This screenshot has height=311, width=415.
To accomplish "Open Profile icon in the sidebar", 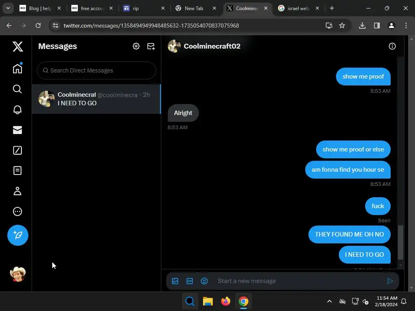I will click(17, 191).
